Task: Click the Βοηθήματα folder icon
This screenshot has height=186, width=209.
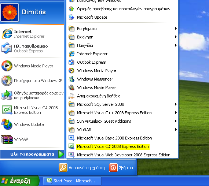Action: (x=71, y=29)
